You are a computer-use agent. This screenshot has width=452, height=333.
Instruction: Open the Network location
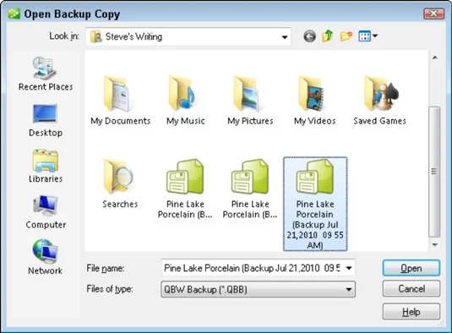click(46, 257)
